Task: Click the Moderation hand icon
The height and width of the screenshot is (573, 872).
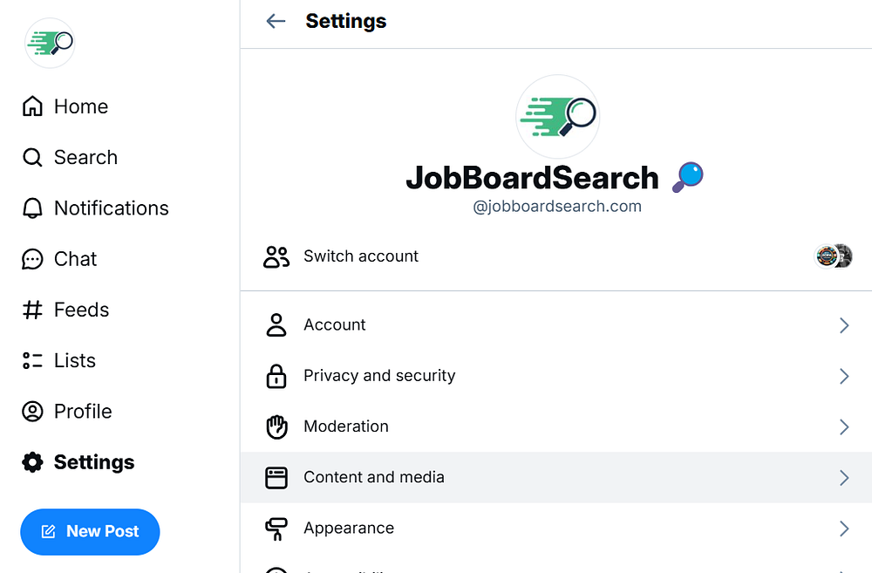Action: 276,426
